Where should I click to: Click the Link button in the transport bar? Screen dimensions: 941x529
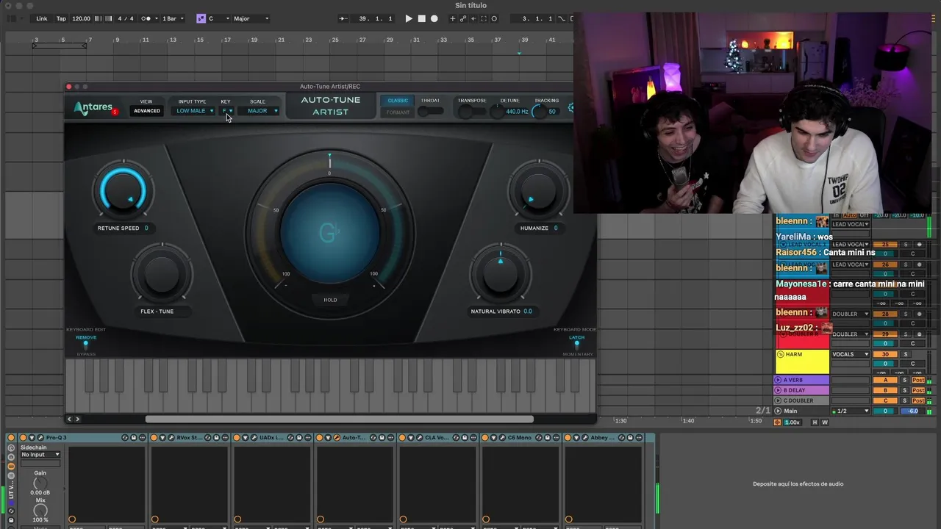coord(42,18)
